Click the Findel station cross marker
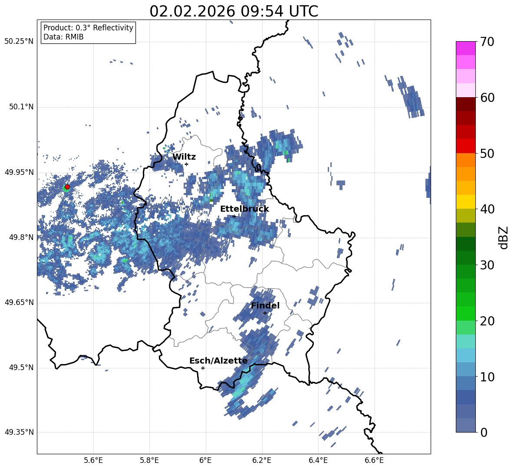Viewport: 514px width, 469px height. pos(265,313)
